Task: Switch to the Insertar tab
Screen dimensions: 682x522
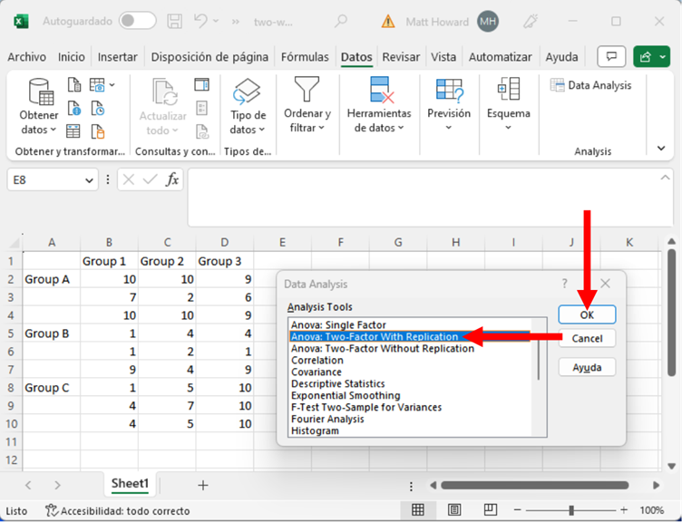Action: tap(117, 56)
